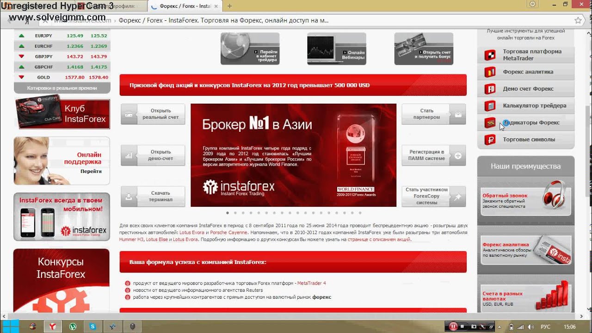Open Yandex browser from the taskbar

pos(53,326)
